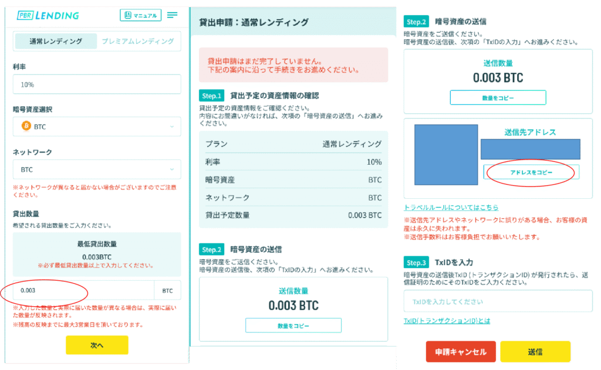Open the hamburger menu icon

(172, 15)
